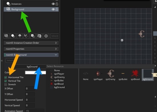Create a new path layer
This screenshot has width=157, height=112.
pyautogui.click(x=26, y=36)
